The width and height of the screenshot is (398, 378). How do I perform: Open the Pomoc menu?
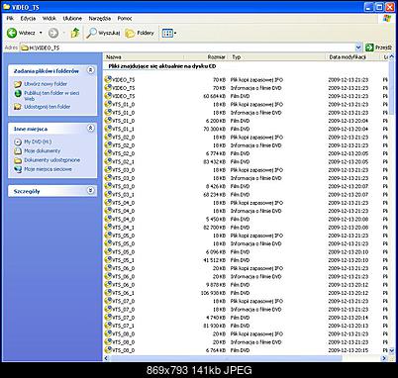(125, 19)
